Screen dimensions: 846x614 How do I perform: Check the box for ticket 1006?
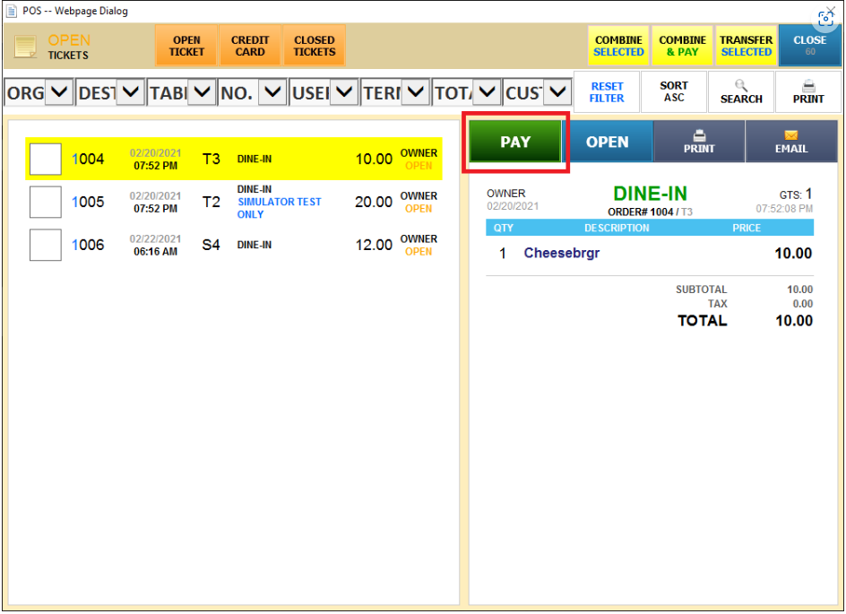tap(46, 245)
